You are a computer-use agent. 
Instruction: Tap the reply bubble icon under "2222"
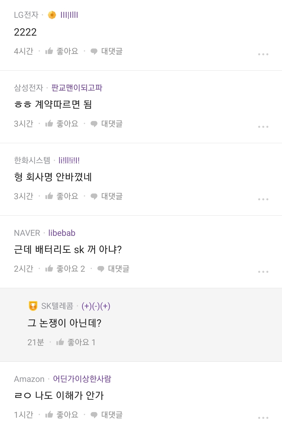pos(94,51)
